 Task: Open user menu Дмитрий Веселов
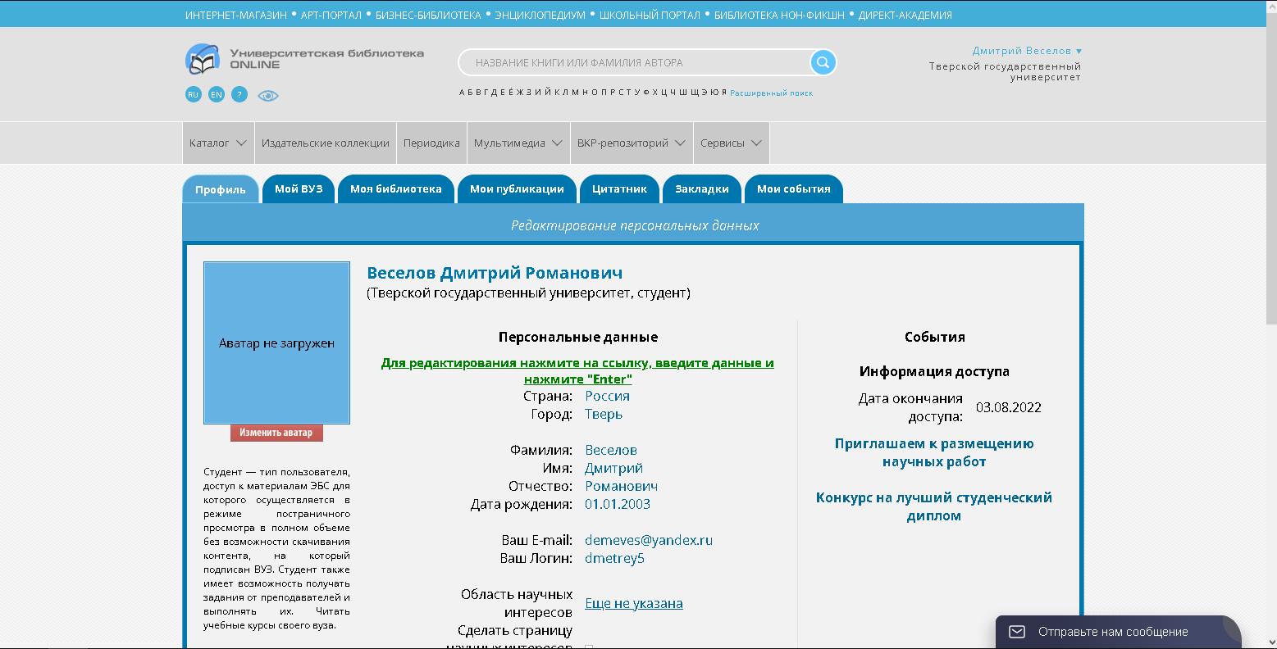click(x=1026, y=51)
